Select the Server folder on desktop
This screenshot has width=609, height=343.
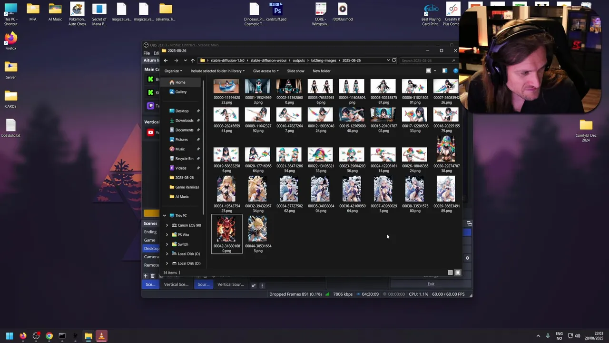(x=10, y=70)
